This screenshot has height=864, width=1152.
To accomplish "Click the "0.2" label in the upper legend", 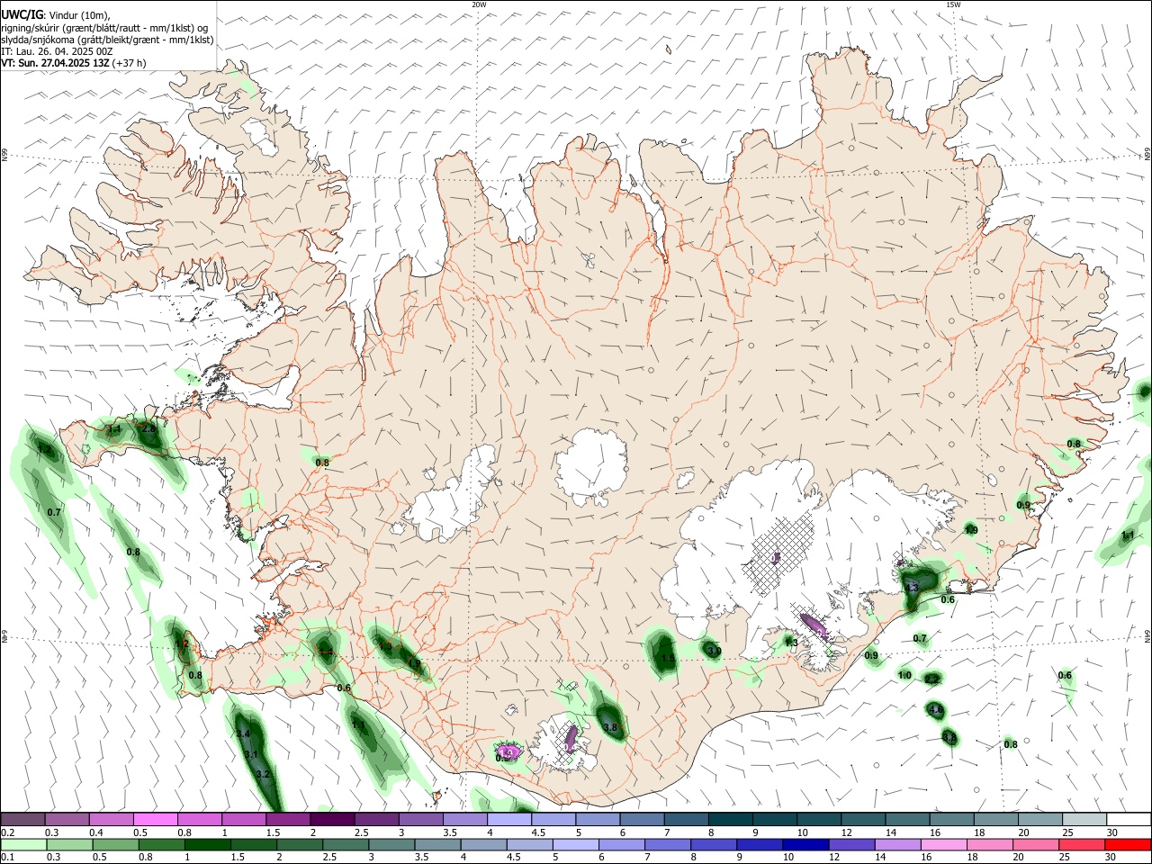I will 7,832.
